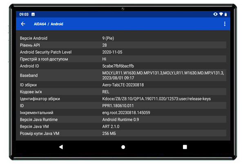This screenshot has height=164, width=245.
Task: Tap the 09:03 clock in status bar
Action: [24, 14]
